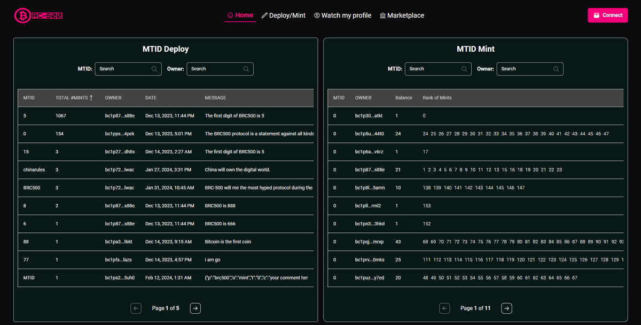
Task: Open Watch my profile tab
Action: coord(342,15)
